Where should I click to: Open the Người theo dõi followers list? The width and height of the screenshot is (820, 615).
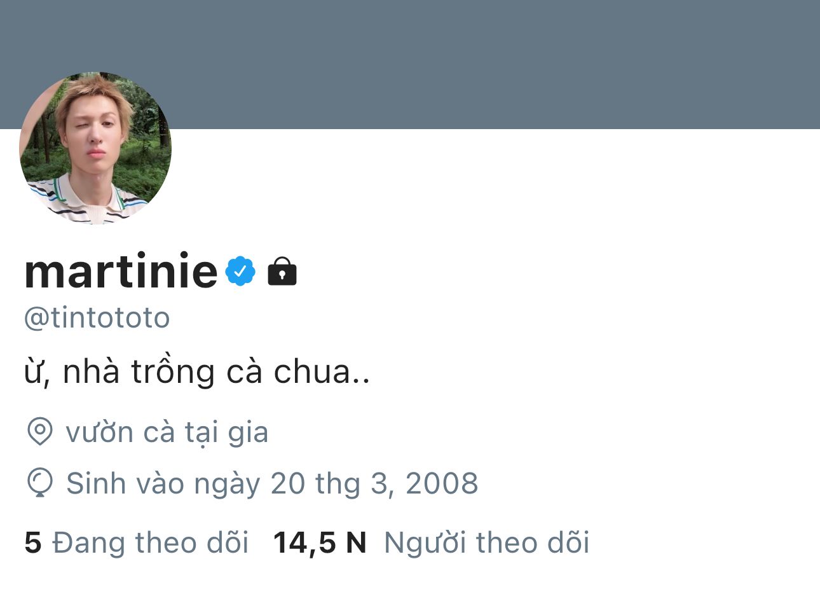(x=486, y=542)
